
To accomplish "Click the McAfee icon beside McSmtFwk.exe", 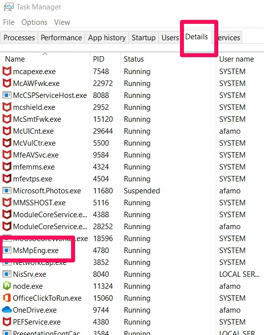I will pos(7,119).
